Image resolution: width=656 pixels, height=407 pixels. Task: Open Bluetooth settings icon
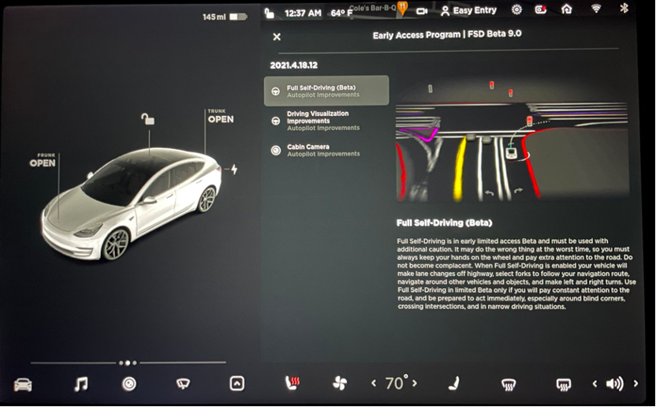click(624, 8)
